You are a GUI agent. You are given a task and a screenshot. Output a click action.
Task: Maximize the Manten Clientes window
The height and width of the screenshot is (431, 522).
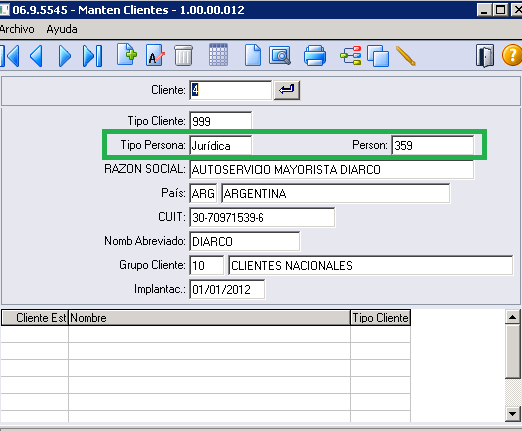[500, 10]
